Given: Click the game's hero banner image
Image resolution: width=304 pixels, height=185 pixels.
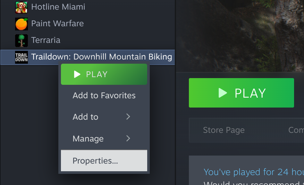Looking at the screenshot, I should pyautogui.click(x=240, y=35).
